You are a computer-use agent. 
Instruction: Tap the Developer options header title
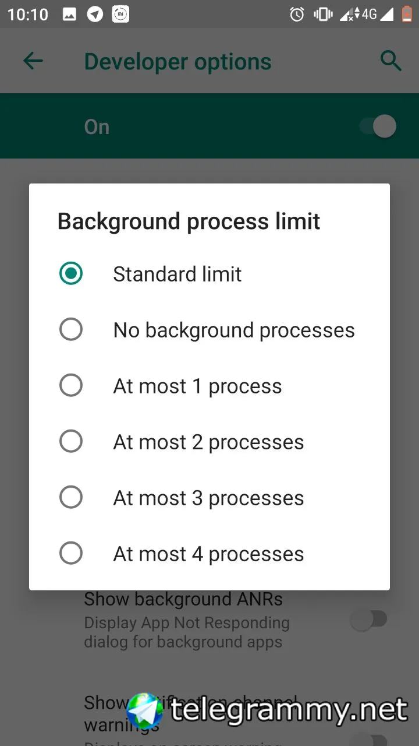coord(177,61)
